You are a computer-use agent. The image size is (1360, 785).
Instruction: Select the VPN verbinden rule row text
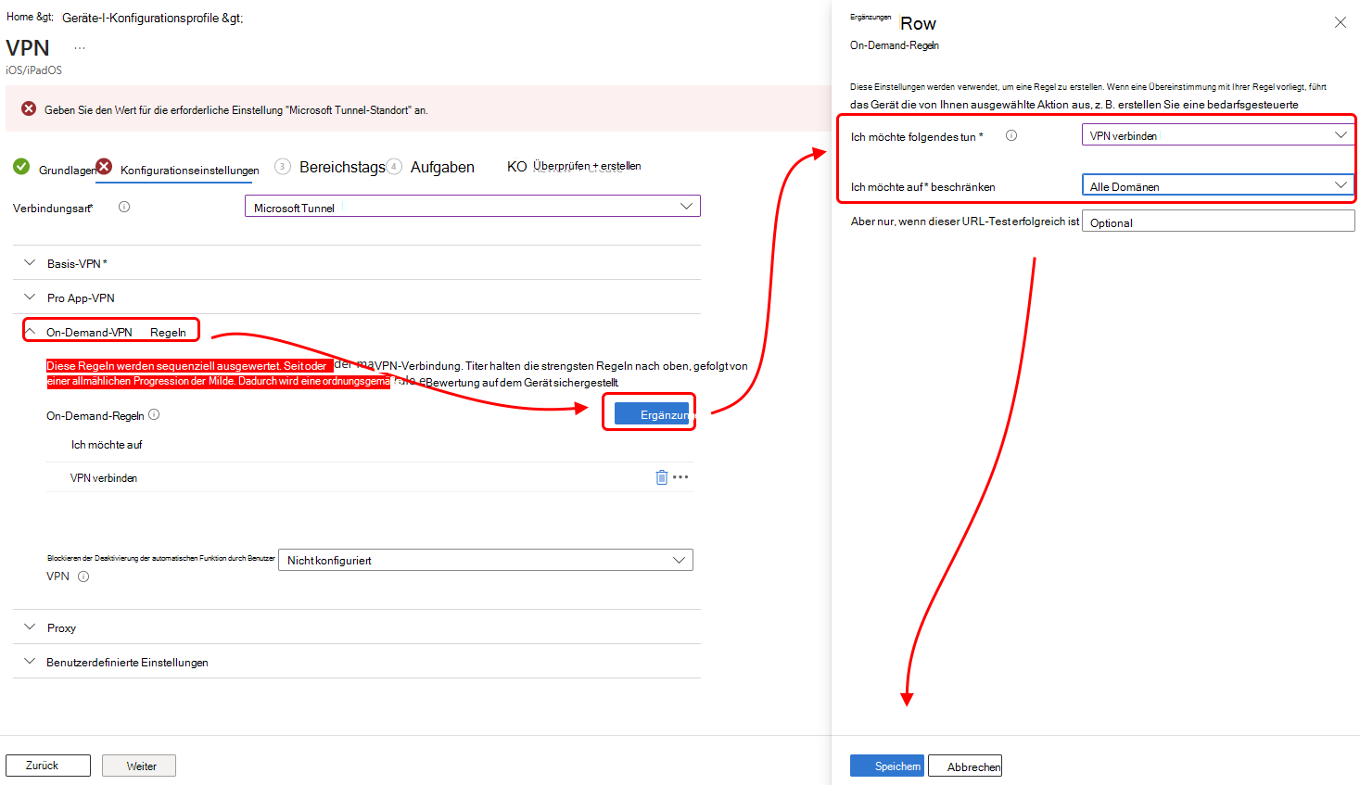[104, 478]
